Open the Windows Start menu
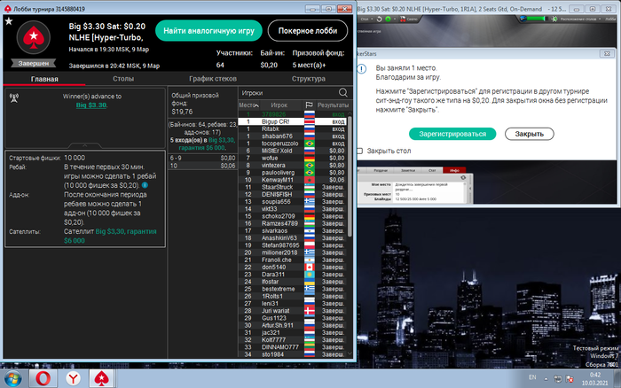Screen dimensions: 621x388 pos(12,379)
